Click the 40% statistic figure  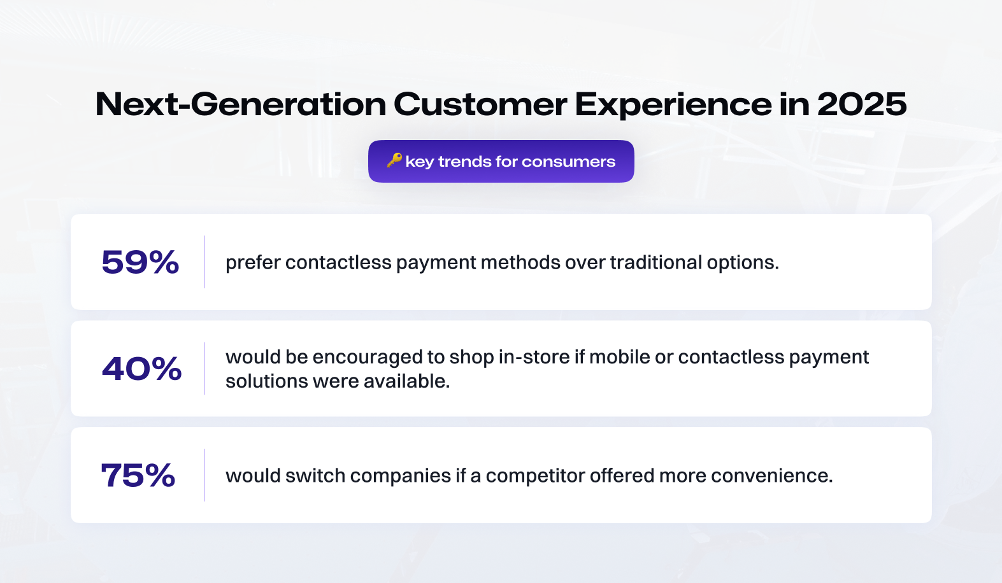coord(141,369)
